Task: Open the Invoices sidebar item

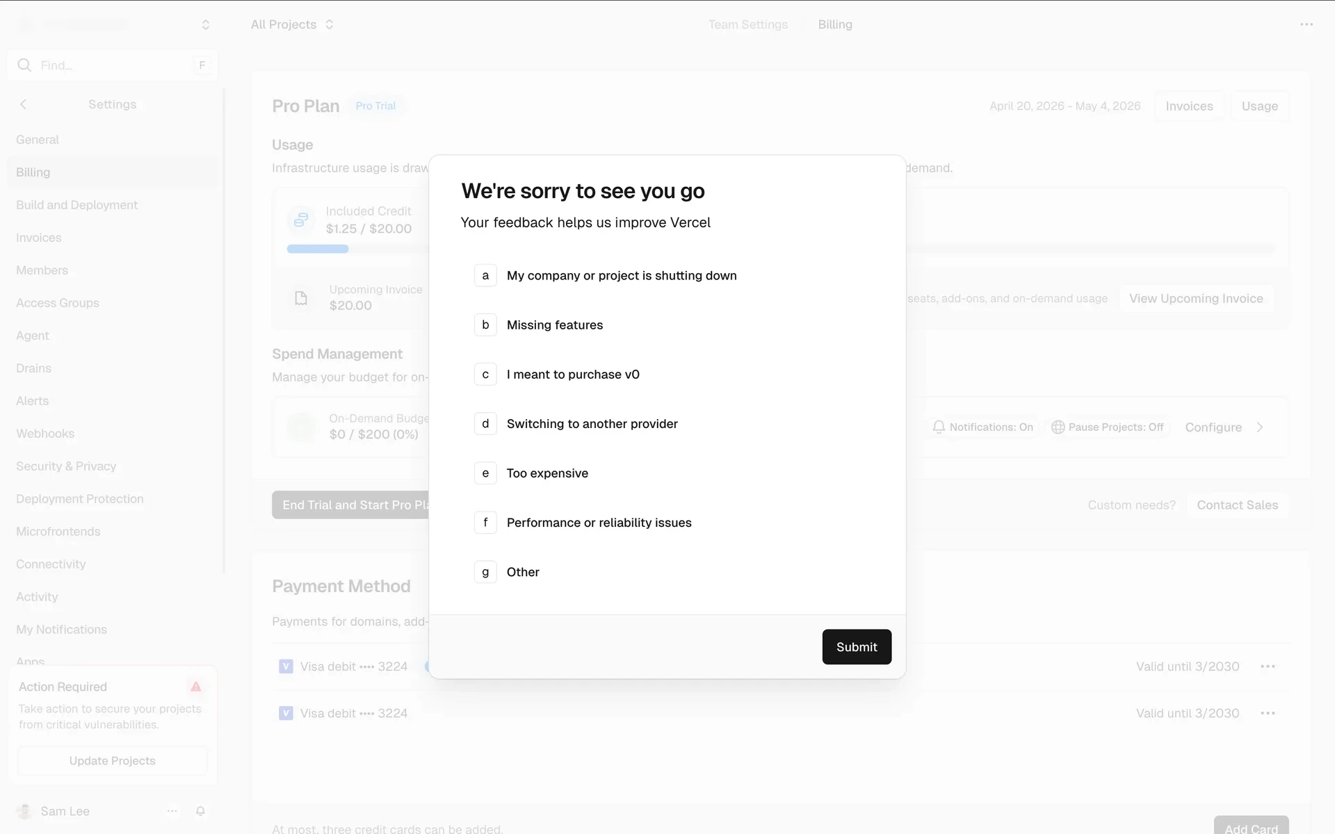Action: coord(113,238)
